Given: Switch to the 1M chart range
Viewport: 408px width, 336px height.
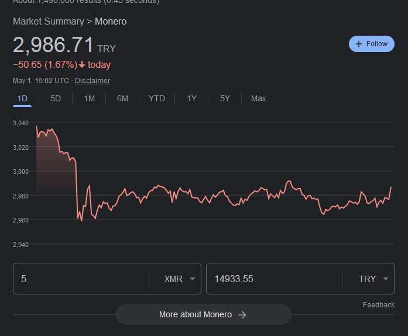Looking at the screenshot, I should (x=89, y=99).
